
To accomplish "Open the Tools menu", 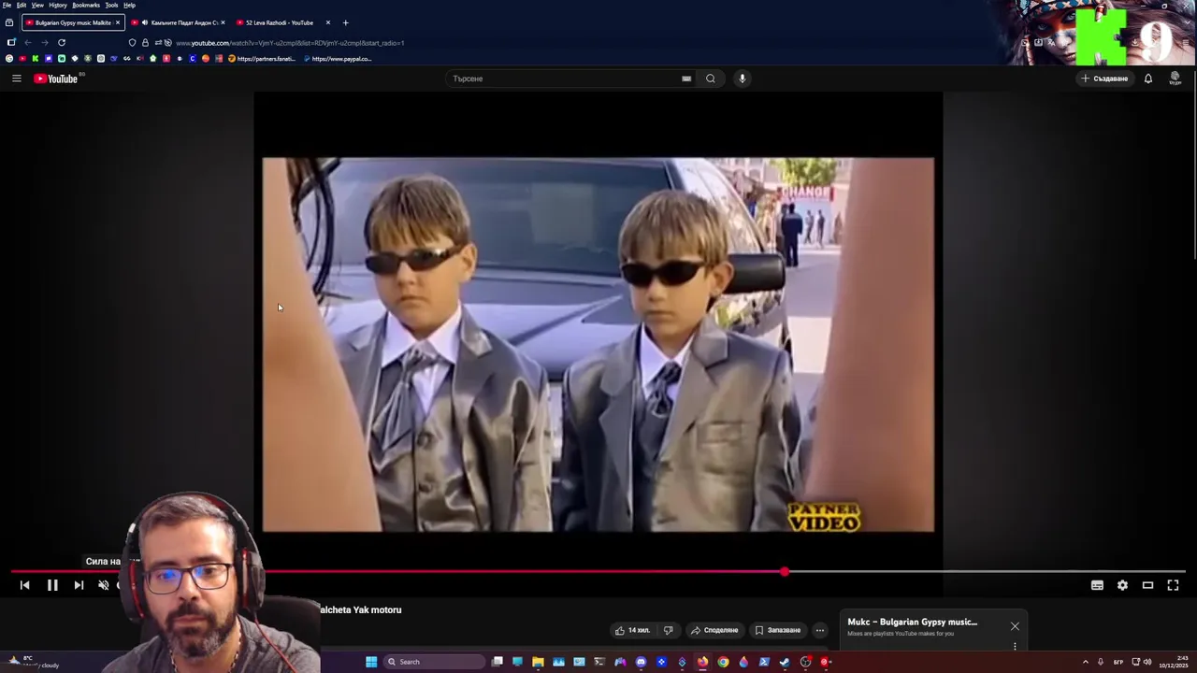I will (111, 5).
